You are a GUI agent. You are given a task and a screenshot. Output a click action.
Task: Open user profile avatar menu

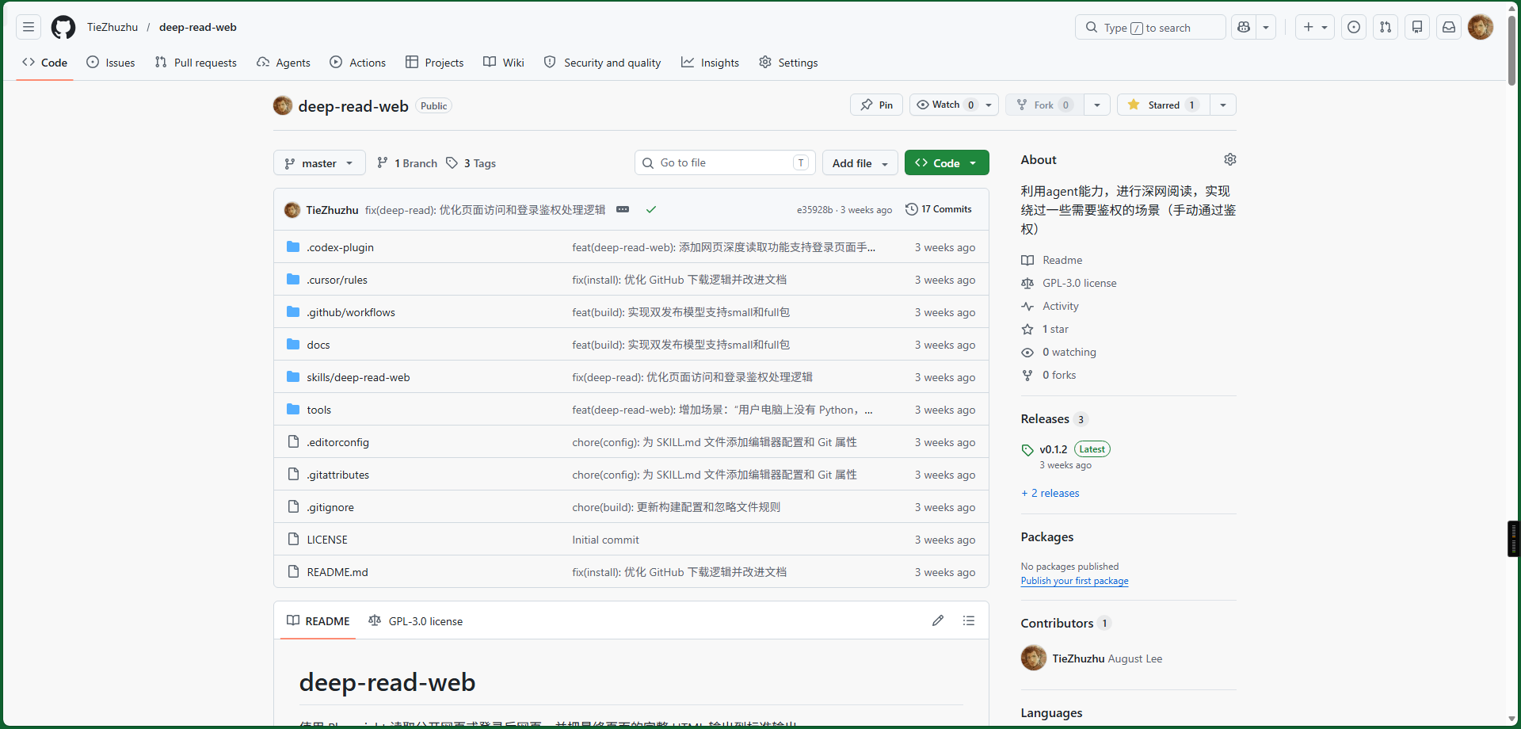pyautogui.click(x=1481, y=27)
